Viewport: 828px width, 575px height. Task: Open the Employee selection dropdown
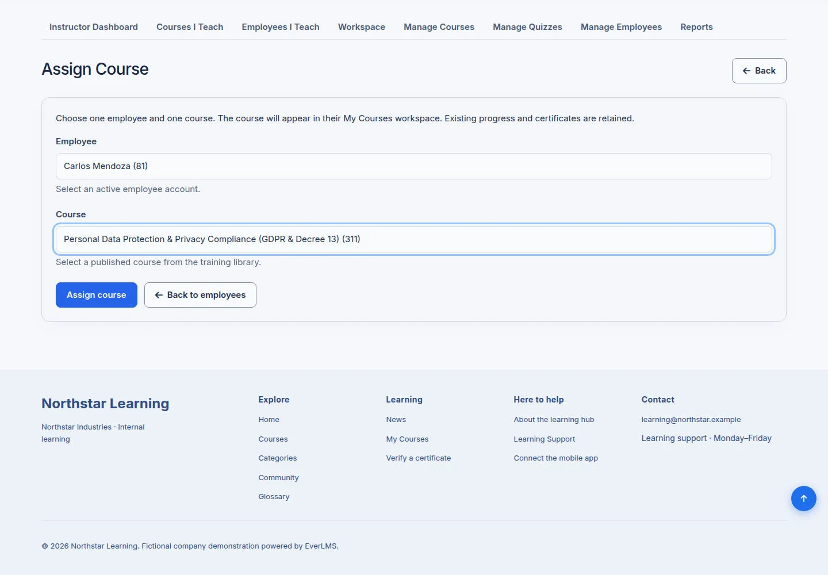(414, 166)
